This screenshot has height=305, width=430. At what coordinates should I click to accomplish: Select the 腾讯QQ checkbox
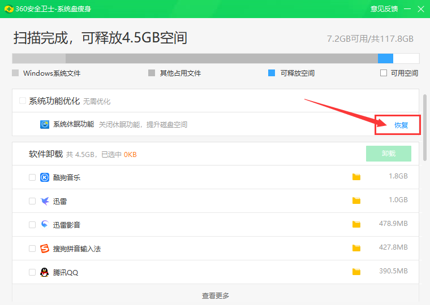(x=32, y=272)
